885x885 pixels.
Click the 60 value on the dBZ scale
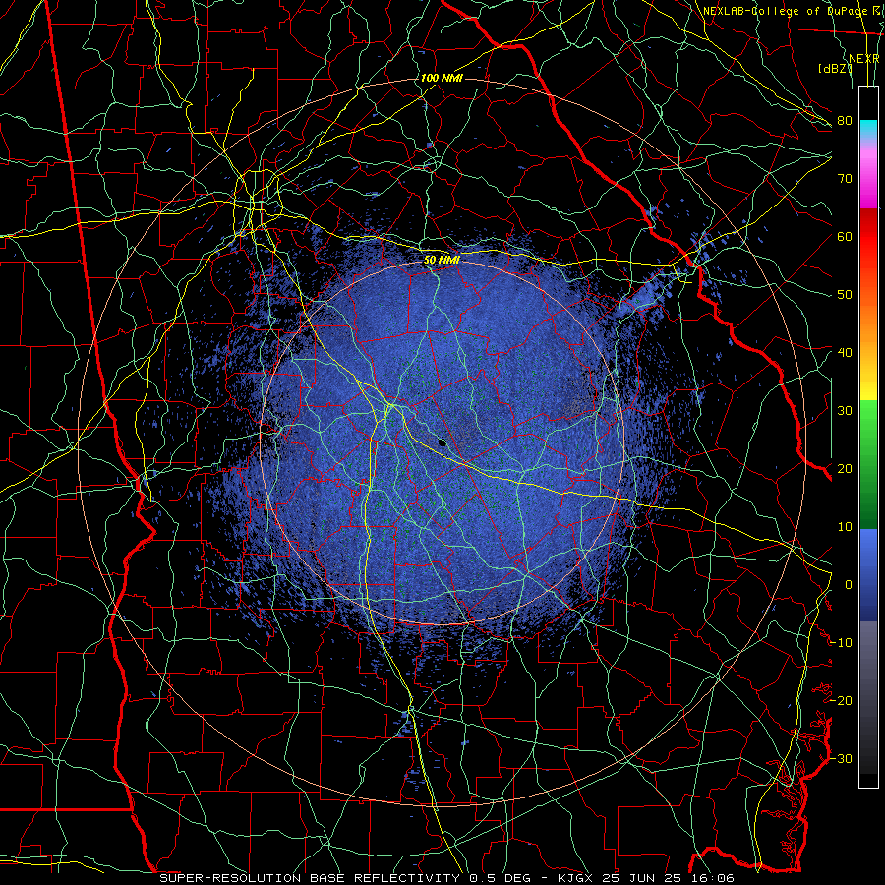pos(845,236)
